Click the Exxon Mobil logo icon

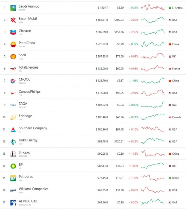pyautogui.click(x=13, y=20)
